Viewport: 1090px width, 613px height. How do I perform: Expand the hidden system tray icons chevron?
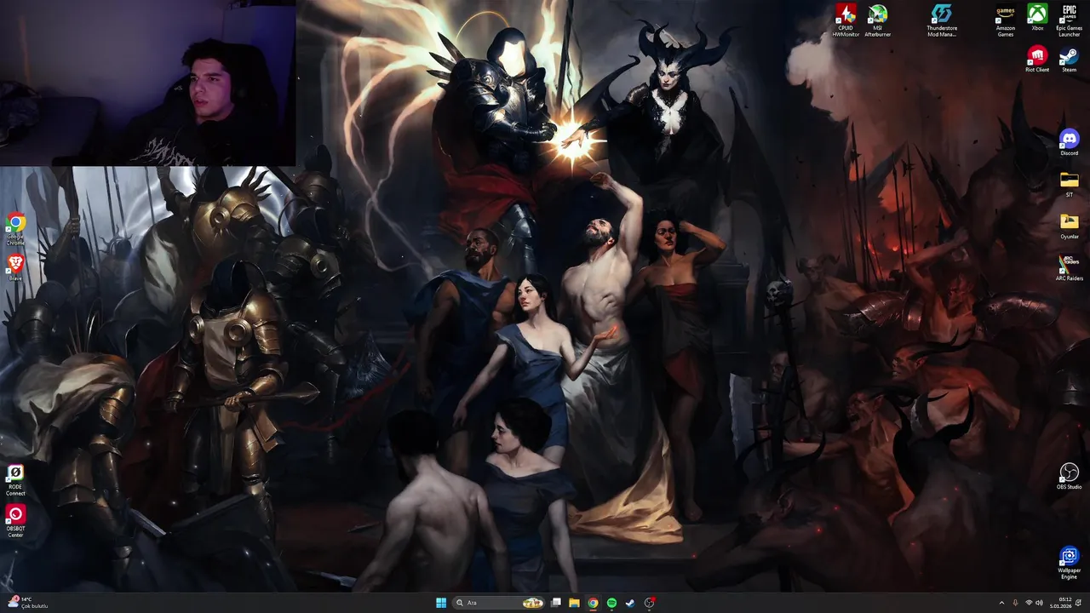[x=1001, y=603]
